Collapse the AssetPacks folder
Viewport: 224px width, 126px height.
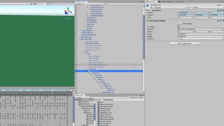[78, 104]
